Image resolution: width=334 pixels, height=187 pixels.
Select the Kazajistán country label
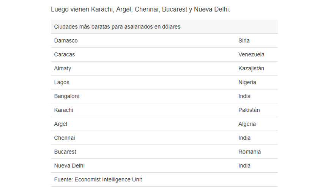[251, 68]
